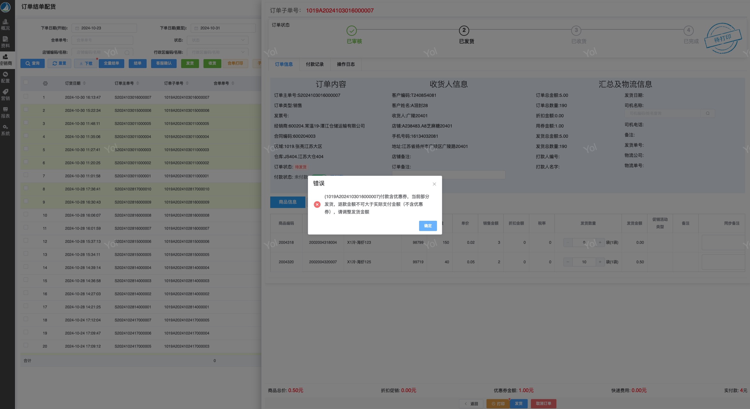This screenshot has width=750, height=409.
Task: Click 确定 in the error dialog
Action: pyautogui.click(x=427, y=226)
